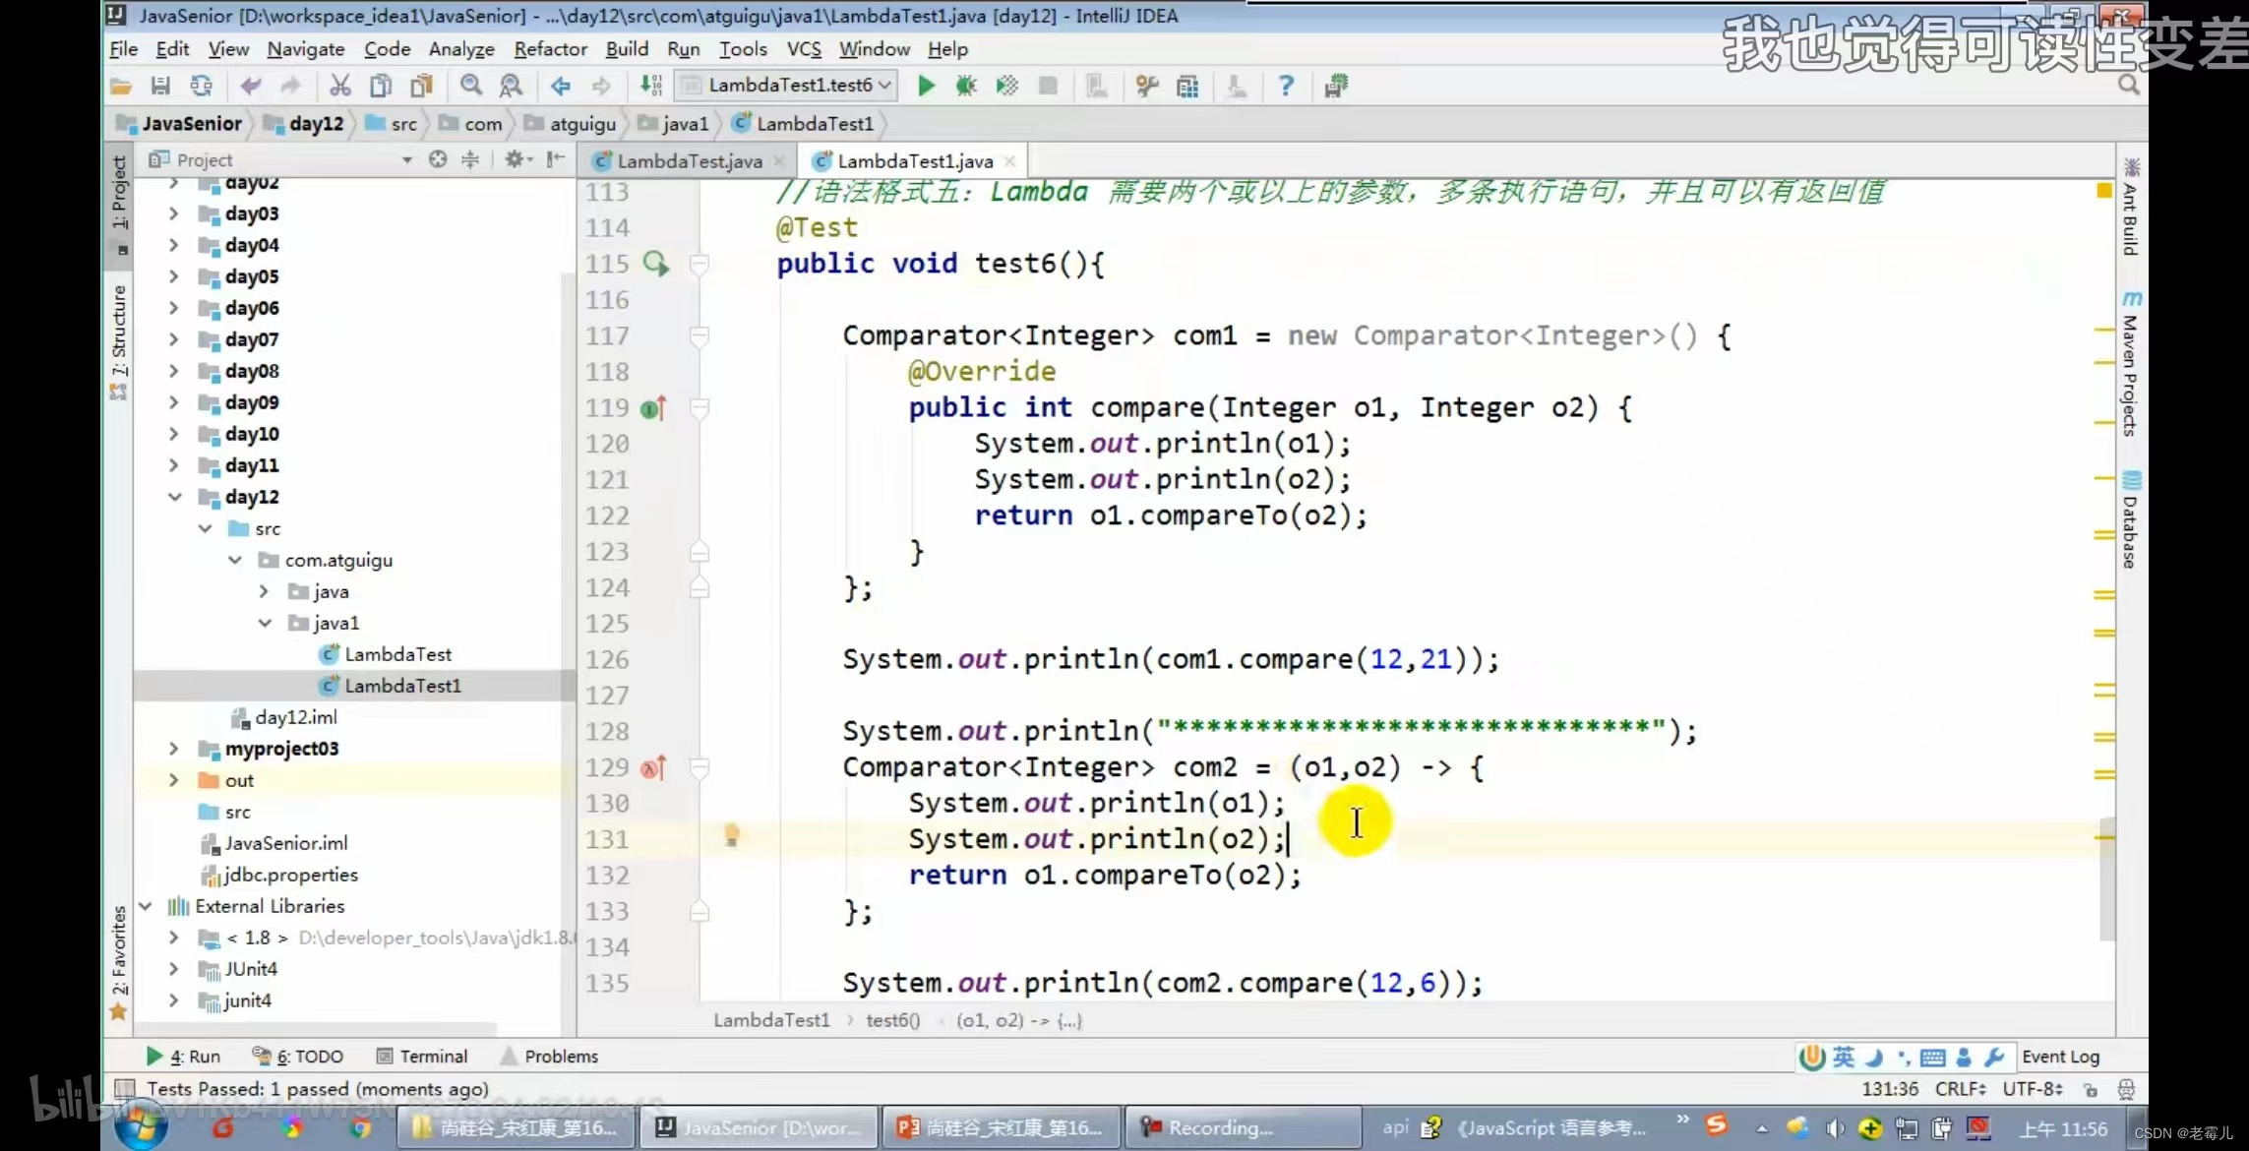Click the Help question mark icon
Viewport: 2249px width, 1151px height.
(1285, 86)
